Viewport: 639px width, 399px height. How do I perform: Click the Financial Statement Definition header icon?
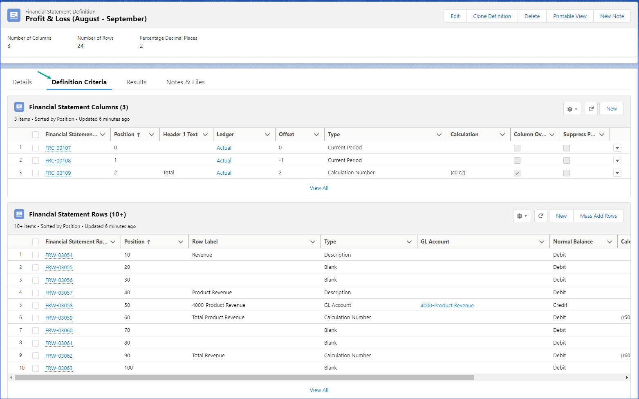[x=14, y=16]
